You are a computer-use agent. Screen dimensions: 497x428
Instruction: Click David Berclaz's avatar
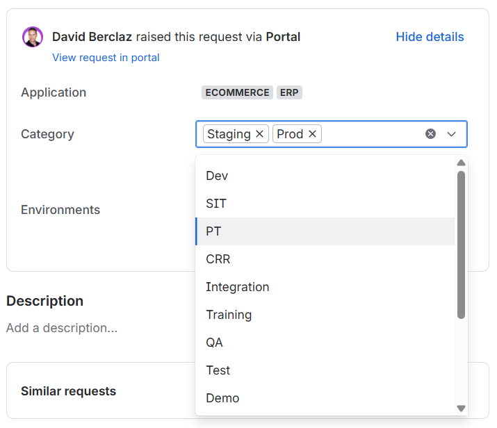33,37
